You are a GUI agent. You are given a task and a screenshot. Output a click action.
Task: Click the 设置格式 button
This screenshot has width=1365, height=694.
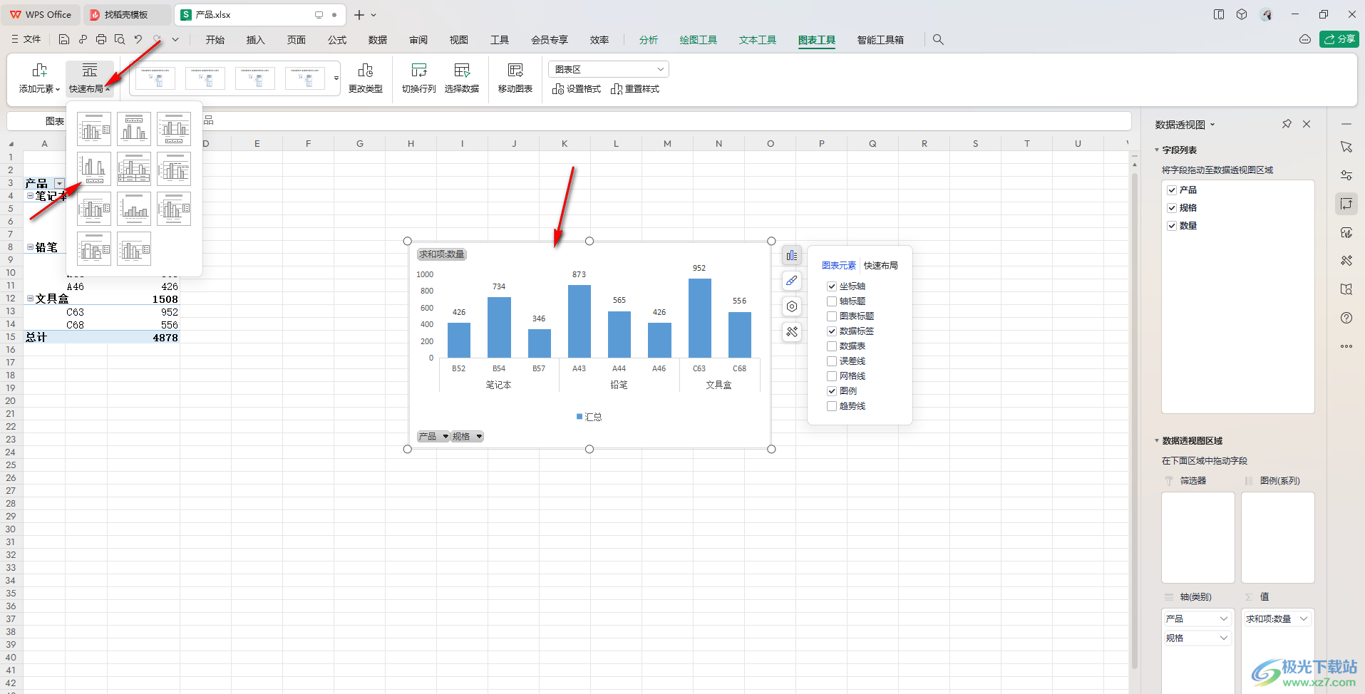577,89
